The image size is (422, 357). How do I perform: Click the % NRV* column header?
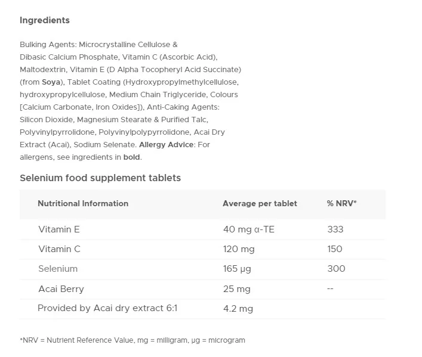point(341,203)
